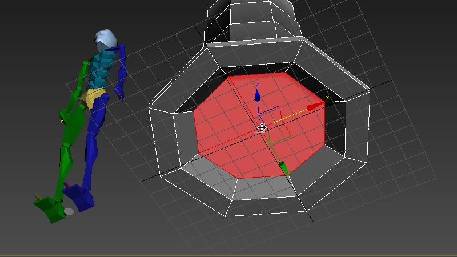Select the biped's teal spine torso
Screen dimensions: 457x257
(x=101, y=69)
